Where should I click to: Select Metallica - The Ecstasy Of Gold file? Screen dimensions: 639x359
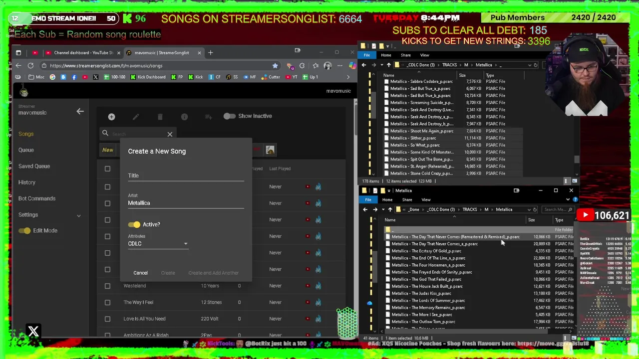(426, 251)
